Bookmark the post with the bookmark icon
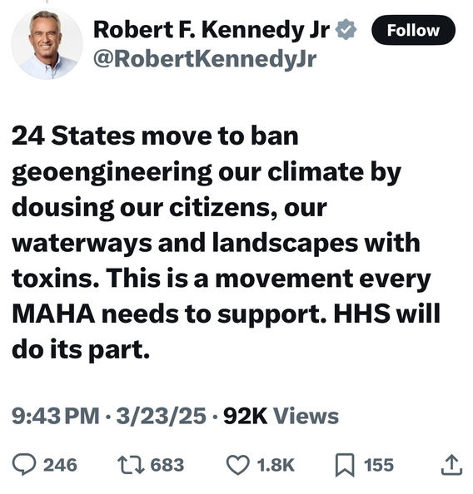The height and width of the screenshot is (494, 473). pos(344,465)
